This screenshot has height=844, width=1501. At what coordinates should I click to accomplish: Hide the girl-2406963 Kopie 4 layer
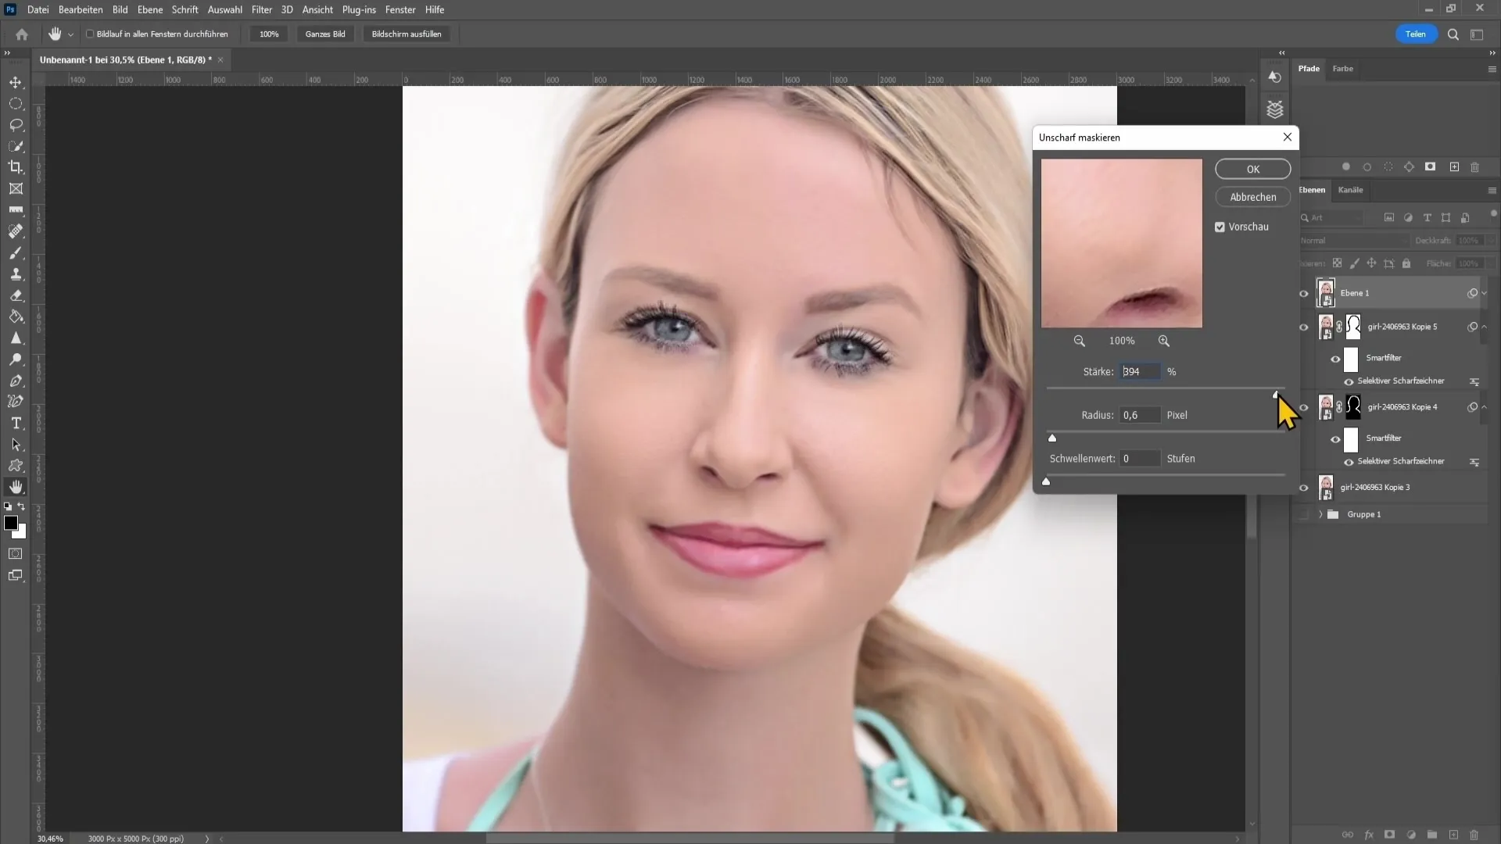pos(1304,408)
